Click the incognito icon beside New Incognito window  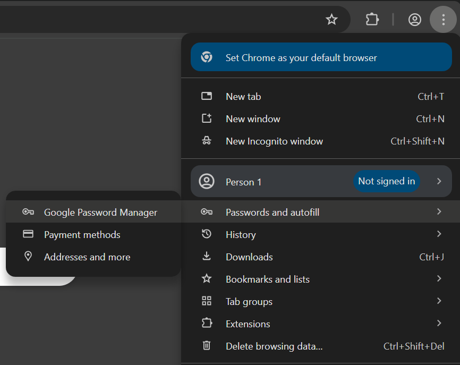point(207,141)
